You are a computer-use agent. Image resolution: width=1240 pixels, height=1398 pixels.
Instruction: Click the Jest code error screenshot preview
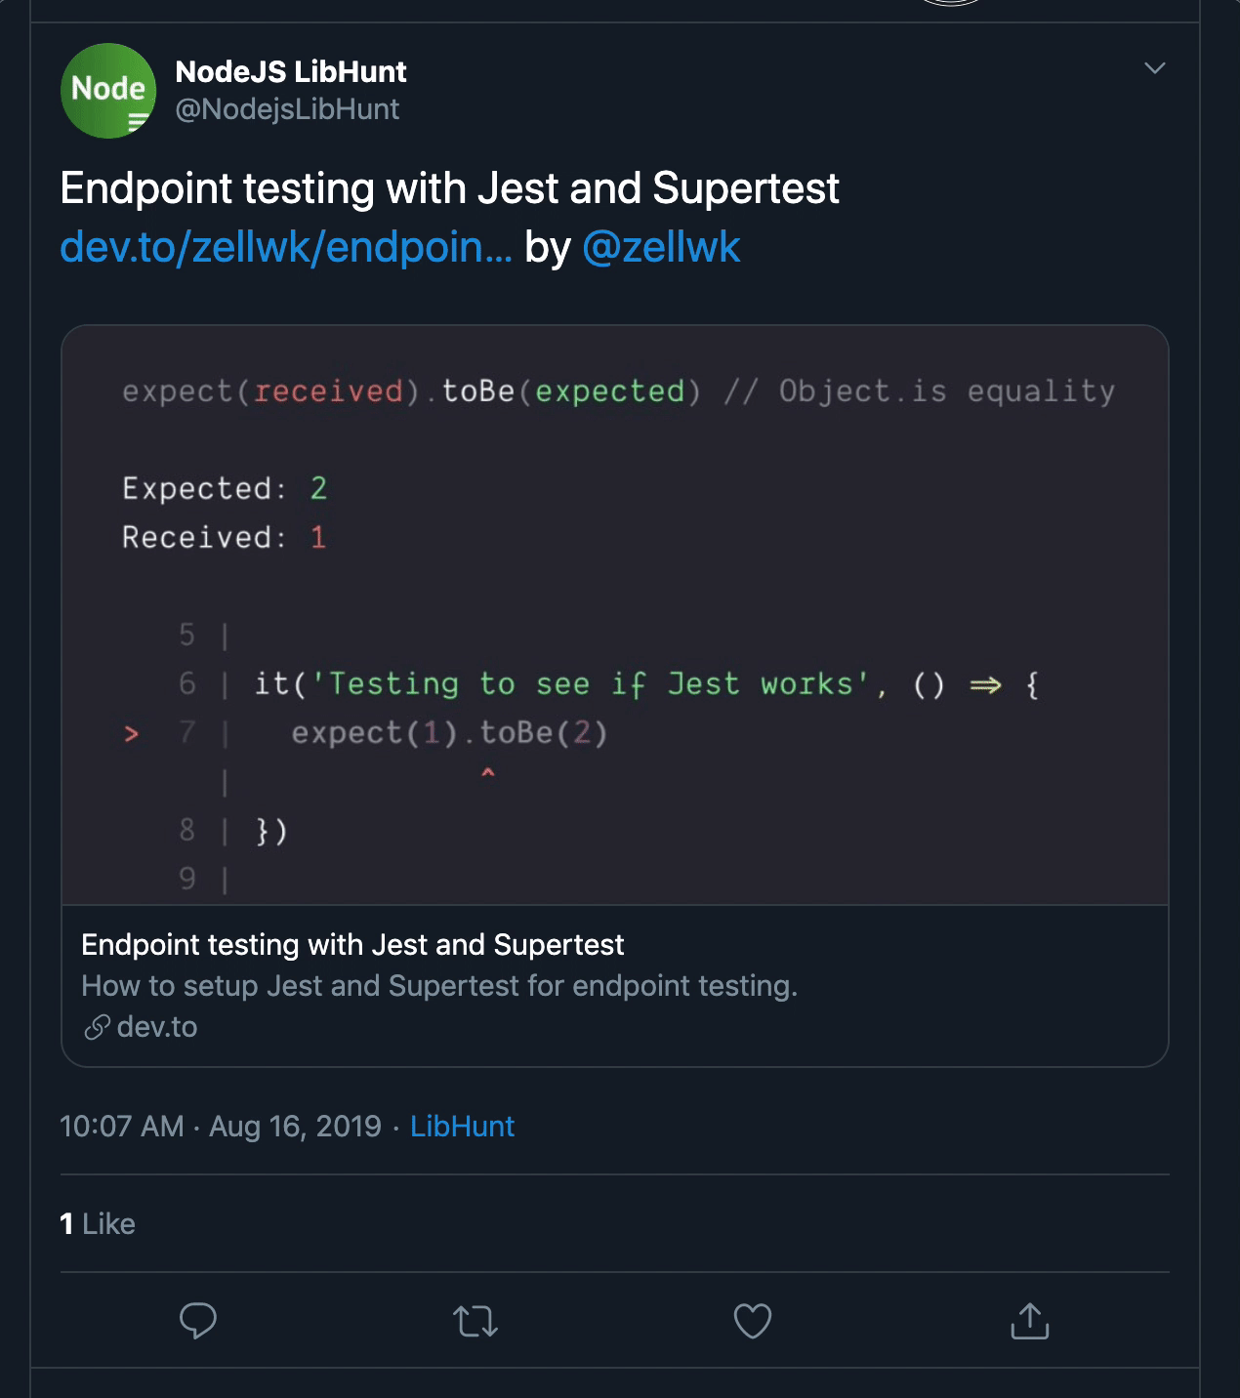pyautogui.click(x=615, y=615)
